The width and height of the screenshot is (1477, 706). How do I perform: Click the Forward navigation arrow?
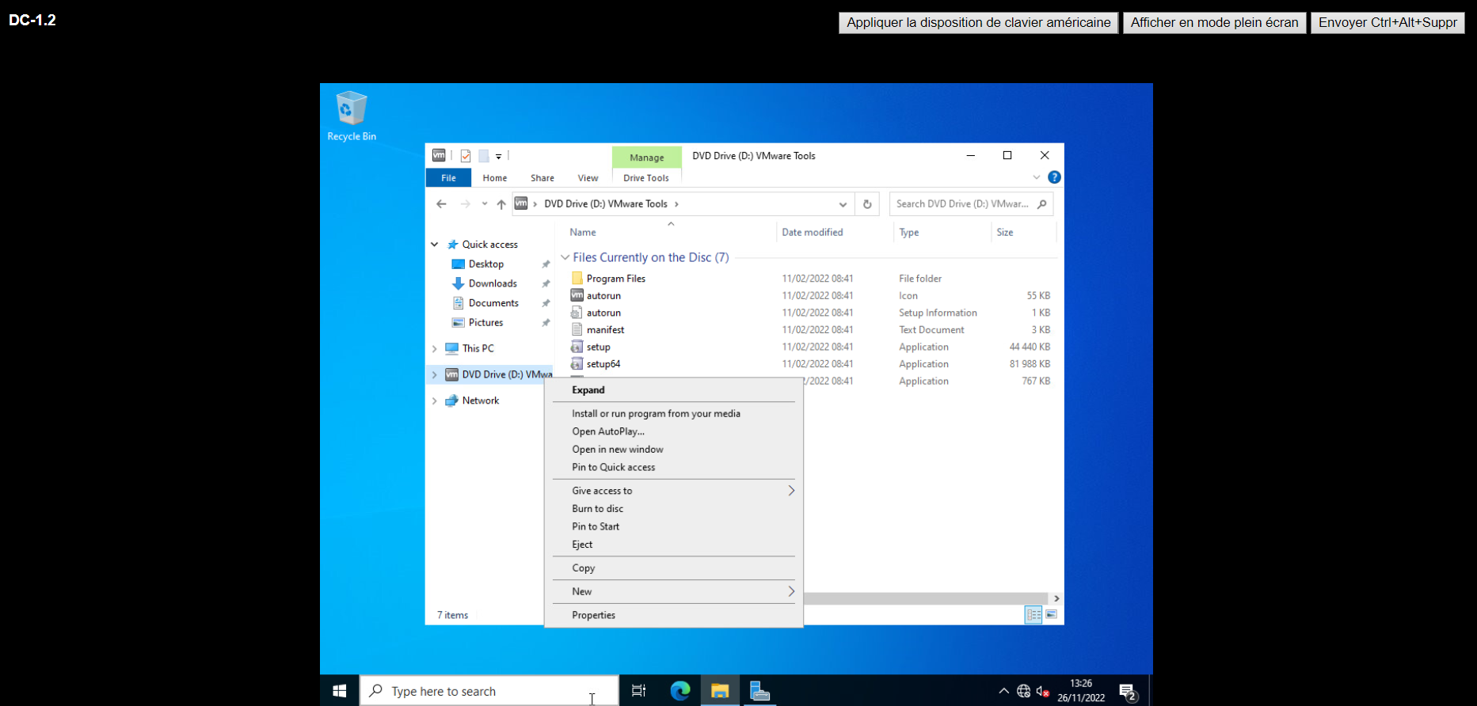(x=465, y=204)
